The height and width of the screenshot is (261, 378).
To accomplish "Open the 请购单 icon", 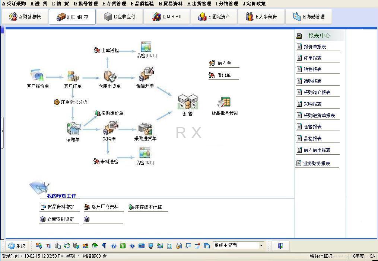I will click(x=73, y=129).
